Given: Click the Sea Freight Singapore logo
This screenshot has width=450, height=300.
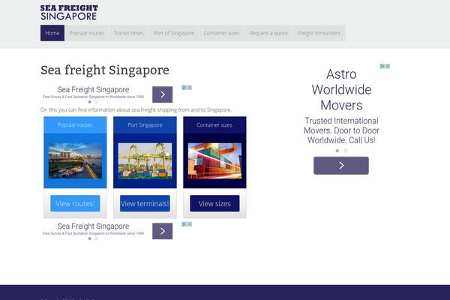Looking at the screenshot, I should (x=69, y=13).
